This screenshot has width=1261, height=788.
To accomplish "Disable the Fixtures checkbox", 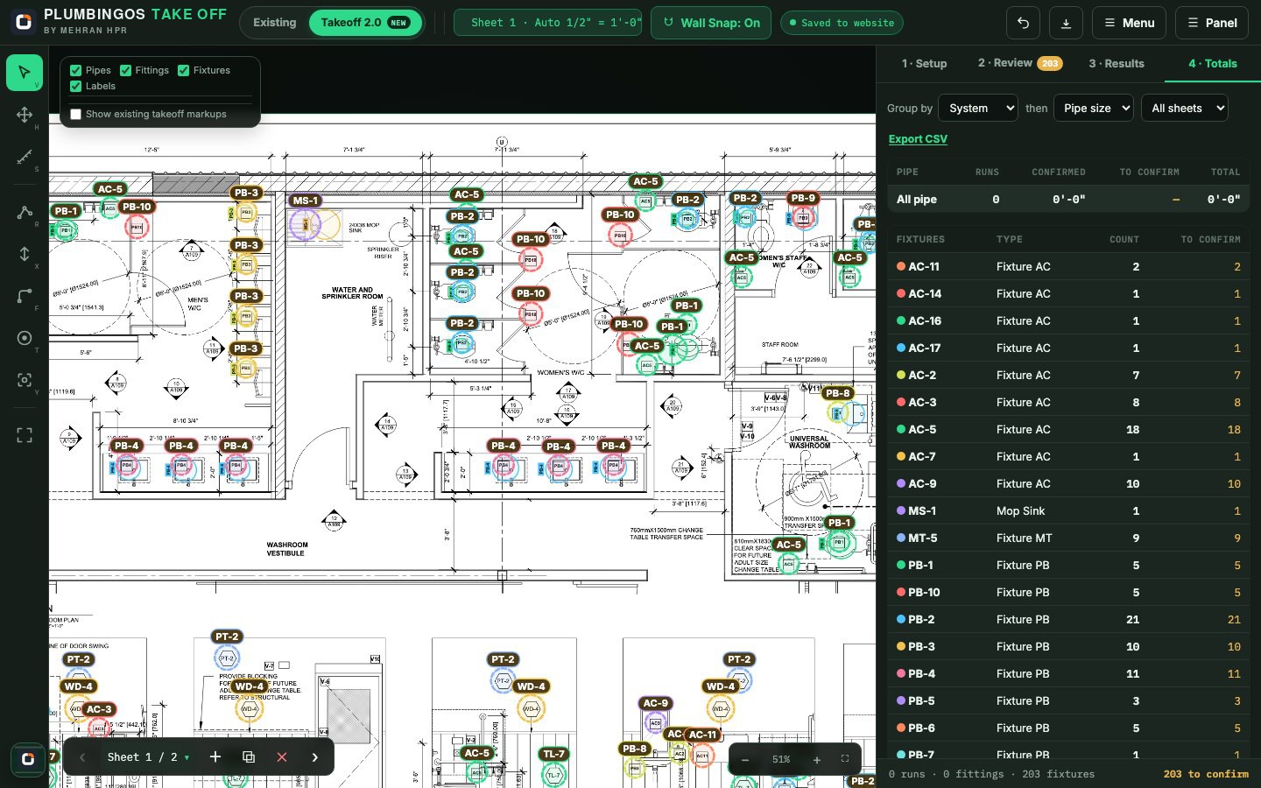I will 184,70.
